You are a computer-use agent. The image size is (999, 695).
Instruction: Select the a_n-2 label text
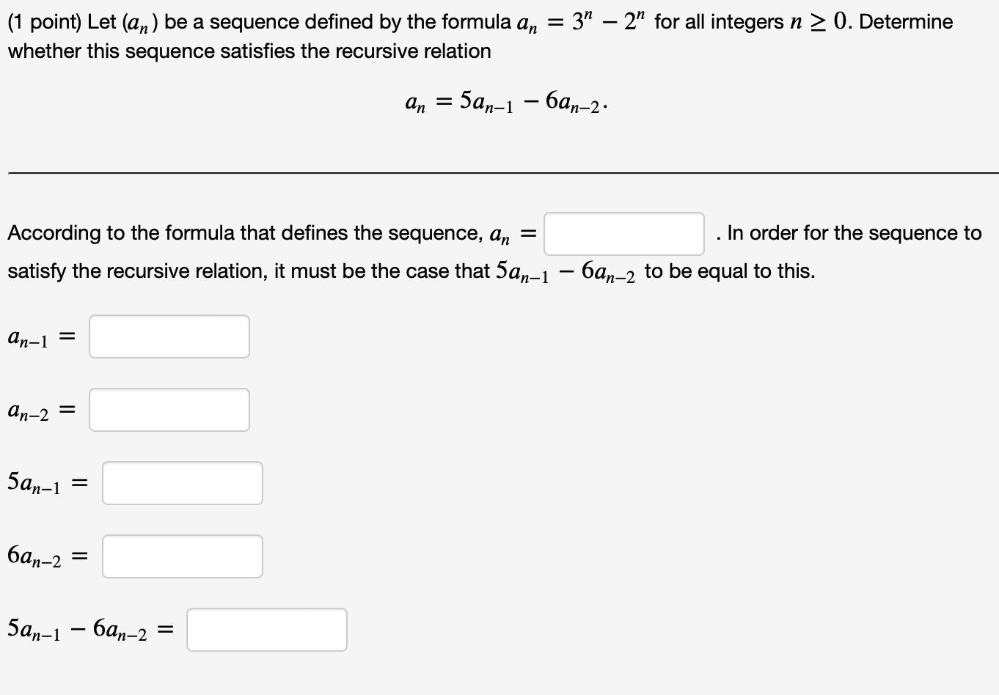point(33,411)
